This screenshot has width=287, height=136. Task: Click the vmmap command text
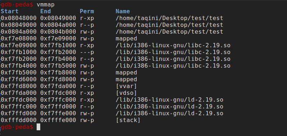coord(46,4)
